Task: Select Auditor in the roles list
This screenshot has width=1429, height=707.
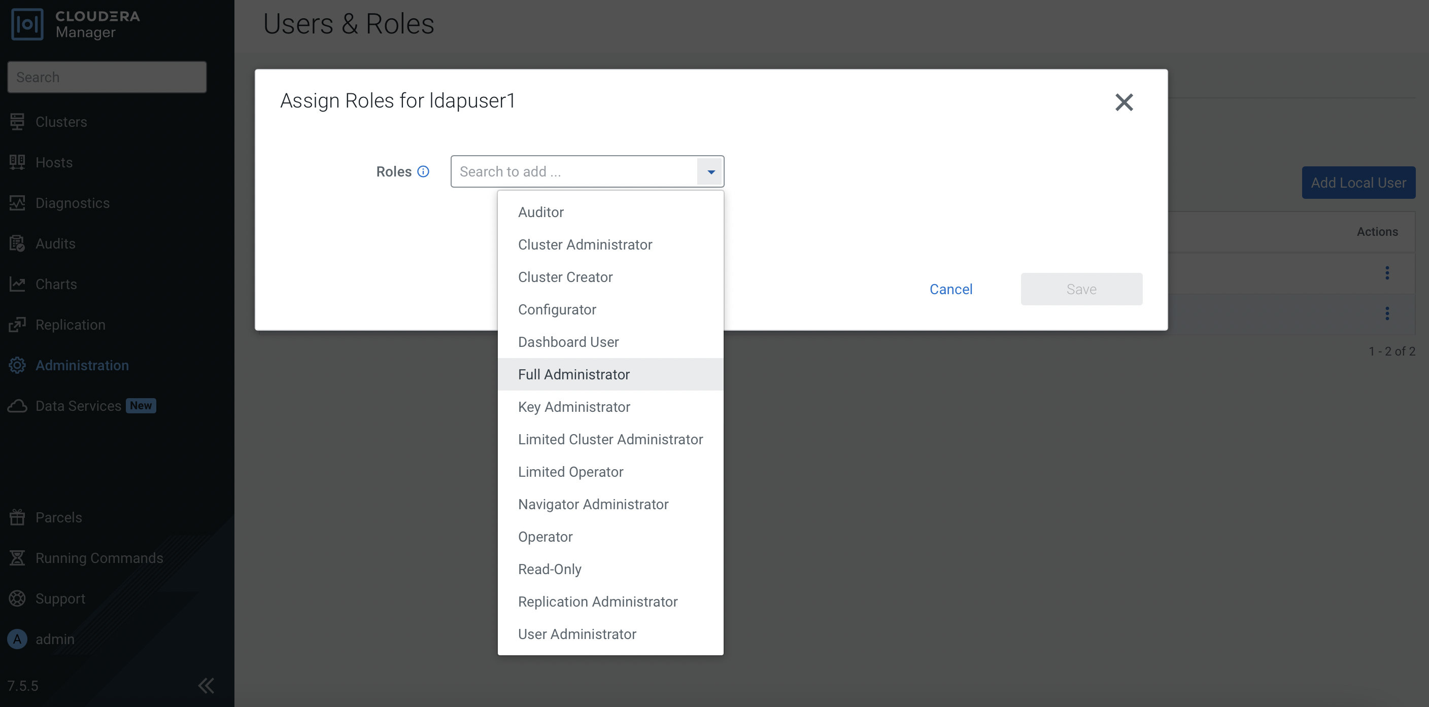Action: tap(540, 213)
